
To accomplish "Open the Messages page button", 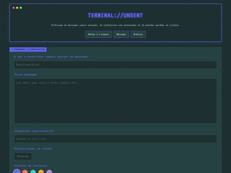I will pyautogui.click(x=121, y=35).
